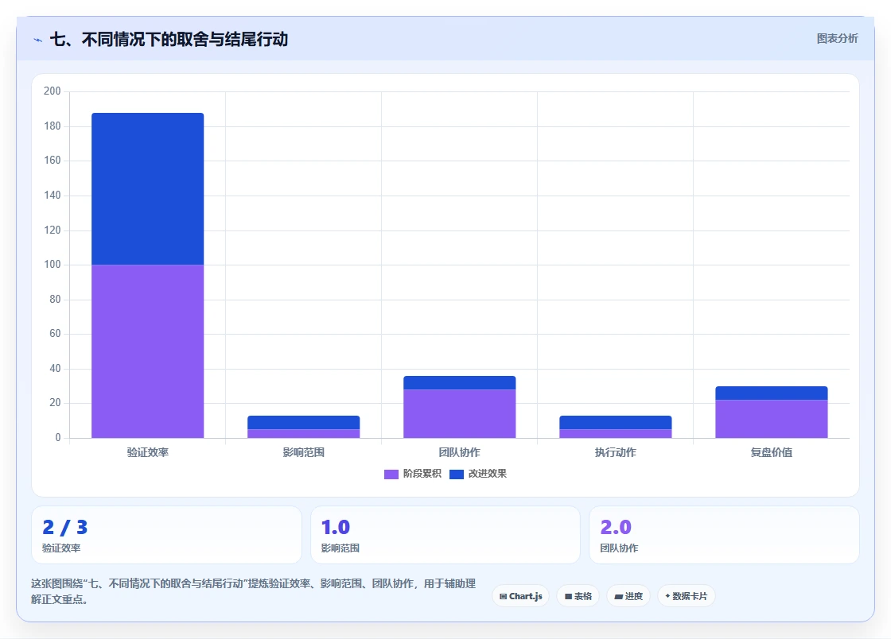This screenshot has height=639, width=891.
Task: Click the 影响范围 x-axis label
Action: [x=303, y=452]
